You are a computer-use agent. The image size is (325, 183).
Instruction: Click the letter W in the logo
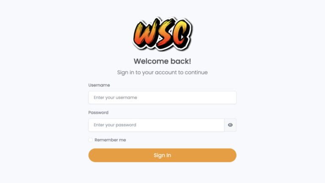pos(144,33)
